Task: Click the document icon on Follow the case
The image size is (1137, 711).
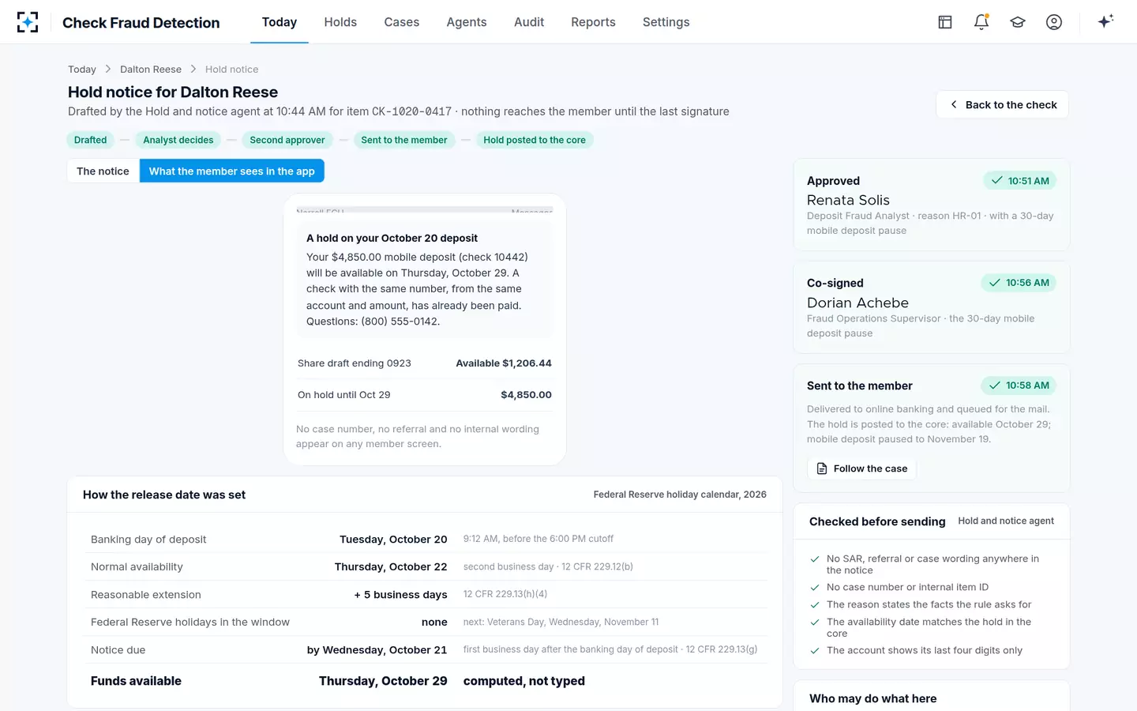Action: (x=822, y=468)
